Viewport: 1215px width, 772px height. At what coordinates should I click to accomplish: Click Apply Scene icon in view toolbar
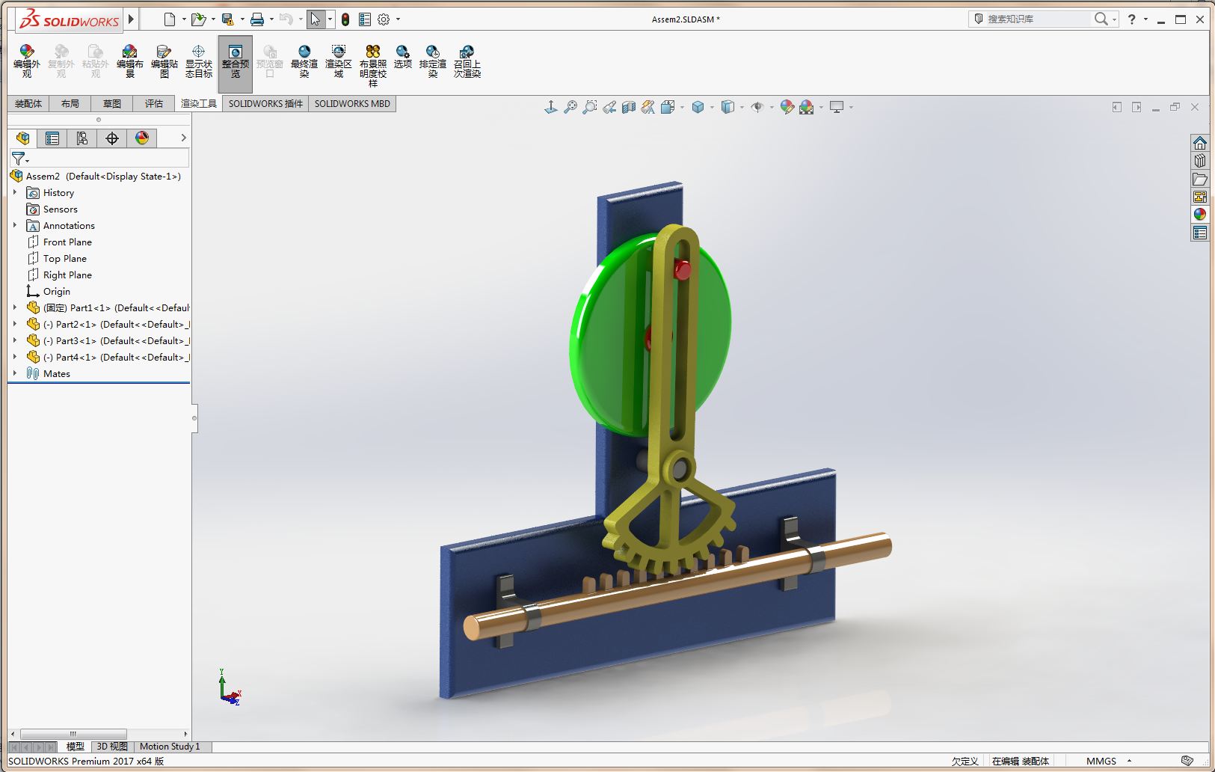(806, 107)
